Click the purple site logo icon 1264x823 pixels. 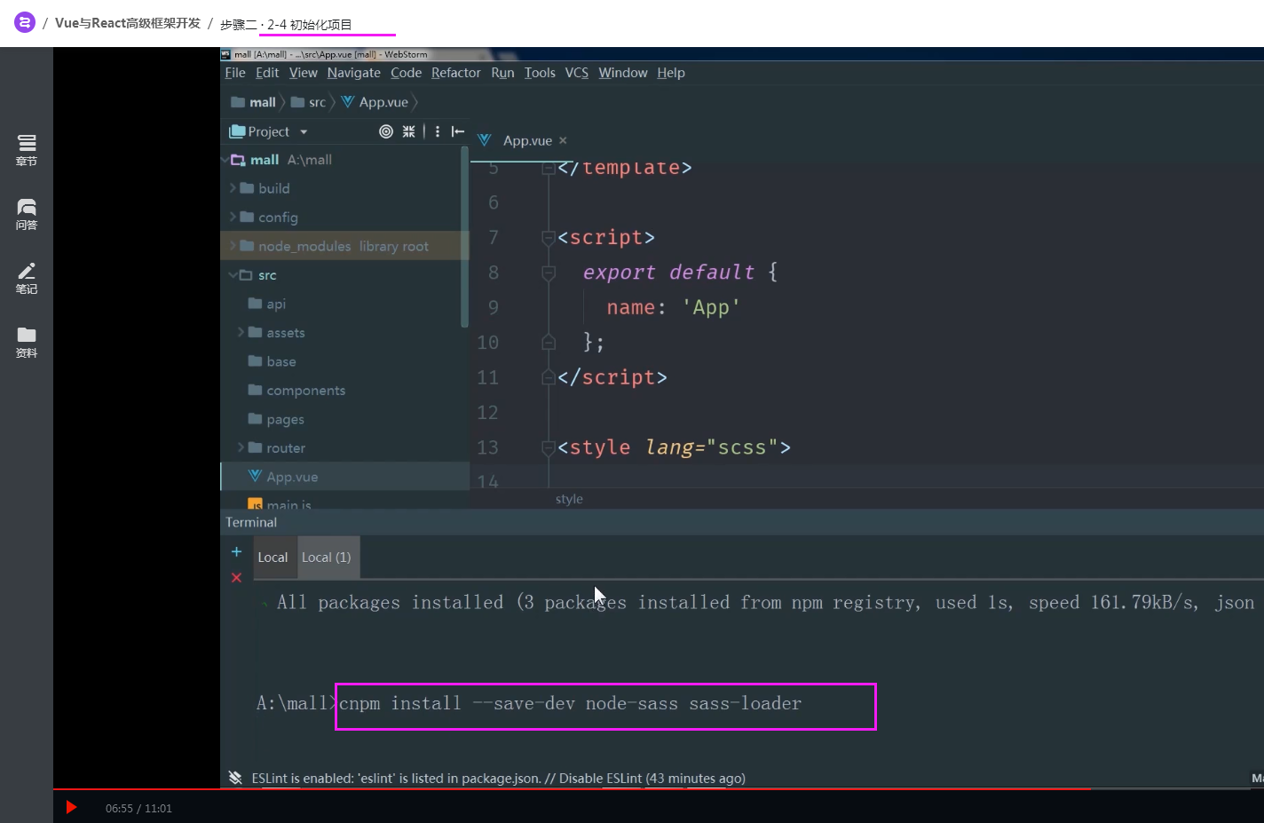(x=25, y=23)
